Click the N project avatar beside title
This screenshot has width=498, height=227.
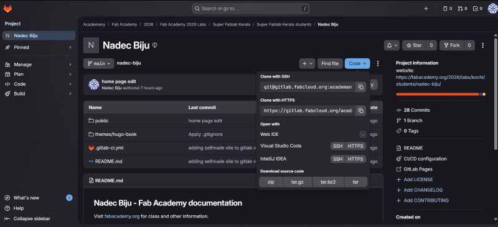click(91, 45)
